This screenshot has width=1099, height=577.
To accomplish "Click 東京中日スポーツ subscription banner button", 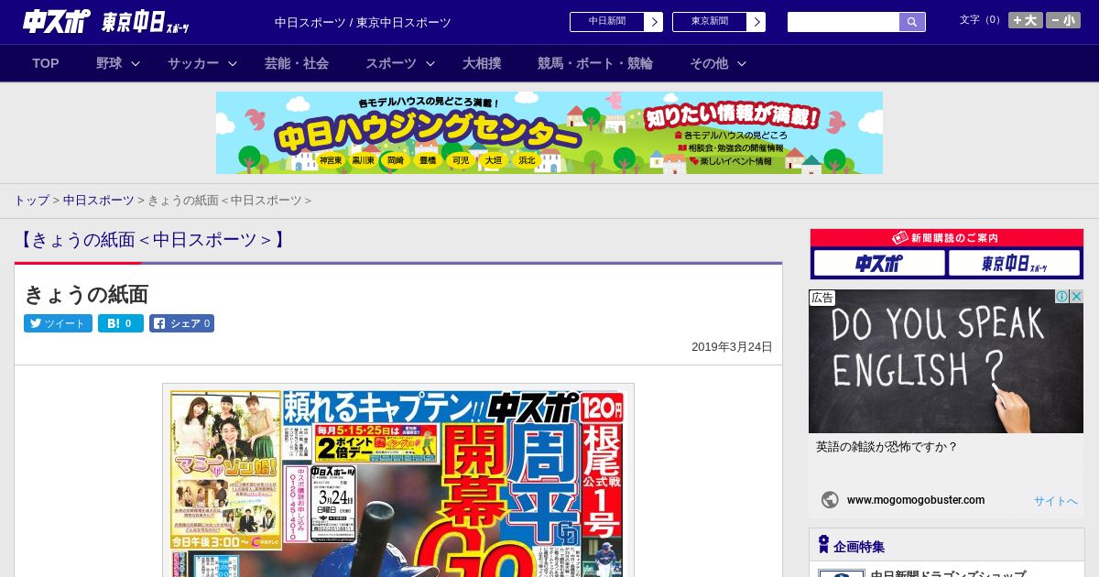I will (x=1015, y=264).
